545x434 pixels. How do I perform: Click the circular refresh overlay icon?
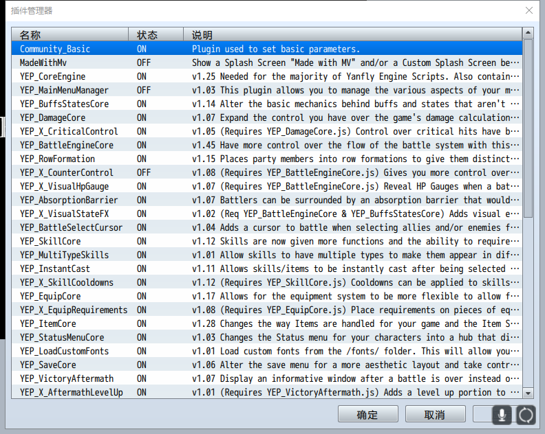[526, 415]
